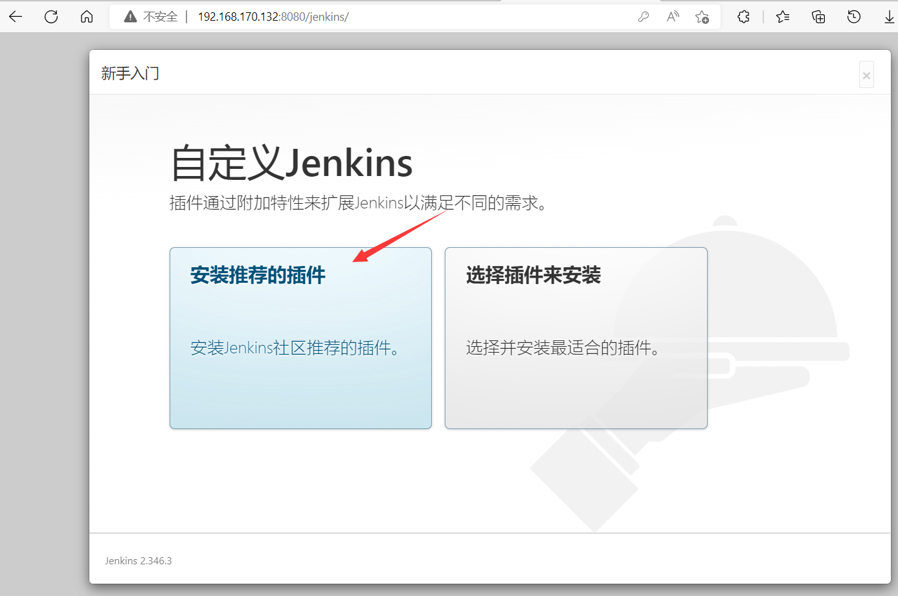This screenshot has width=898, height=596.
Task: Choose 安装推荐的插件 option card
Action: coord(300,338)
